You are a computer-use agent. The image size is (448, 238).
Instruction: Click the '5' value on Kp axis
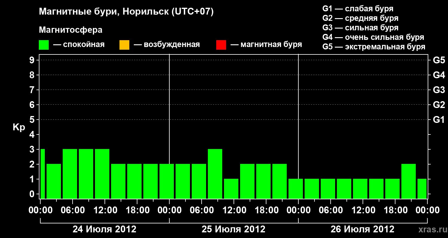pyautogui.click(x=33, y=120)
